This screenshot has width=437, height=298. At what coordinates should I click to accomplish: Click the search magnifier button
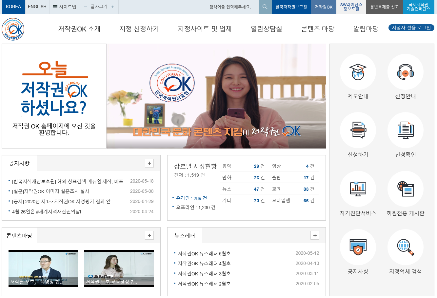265,7
